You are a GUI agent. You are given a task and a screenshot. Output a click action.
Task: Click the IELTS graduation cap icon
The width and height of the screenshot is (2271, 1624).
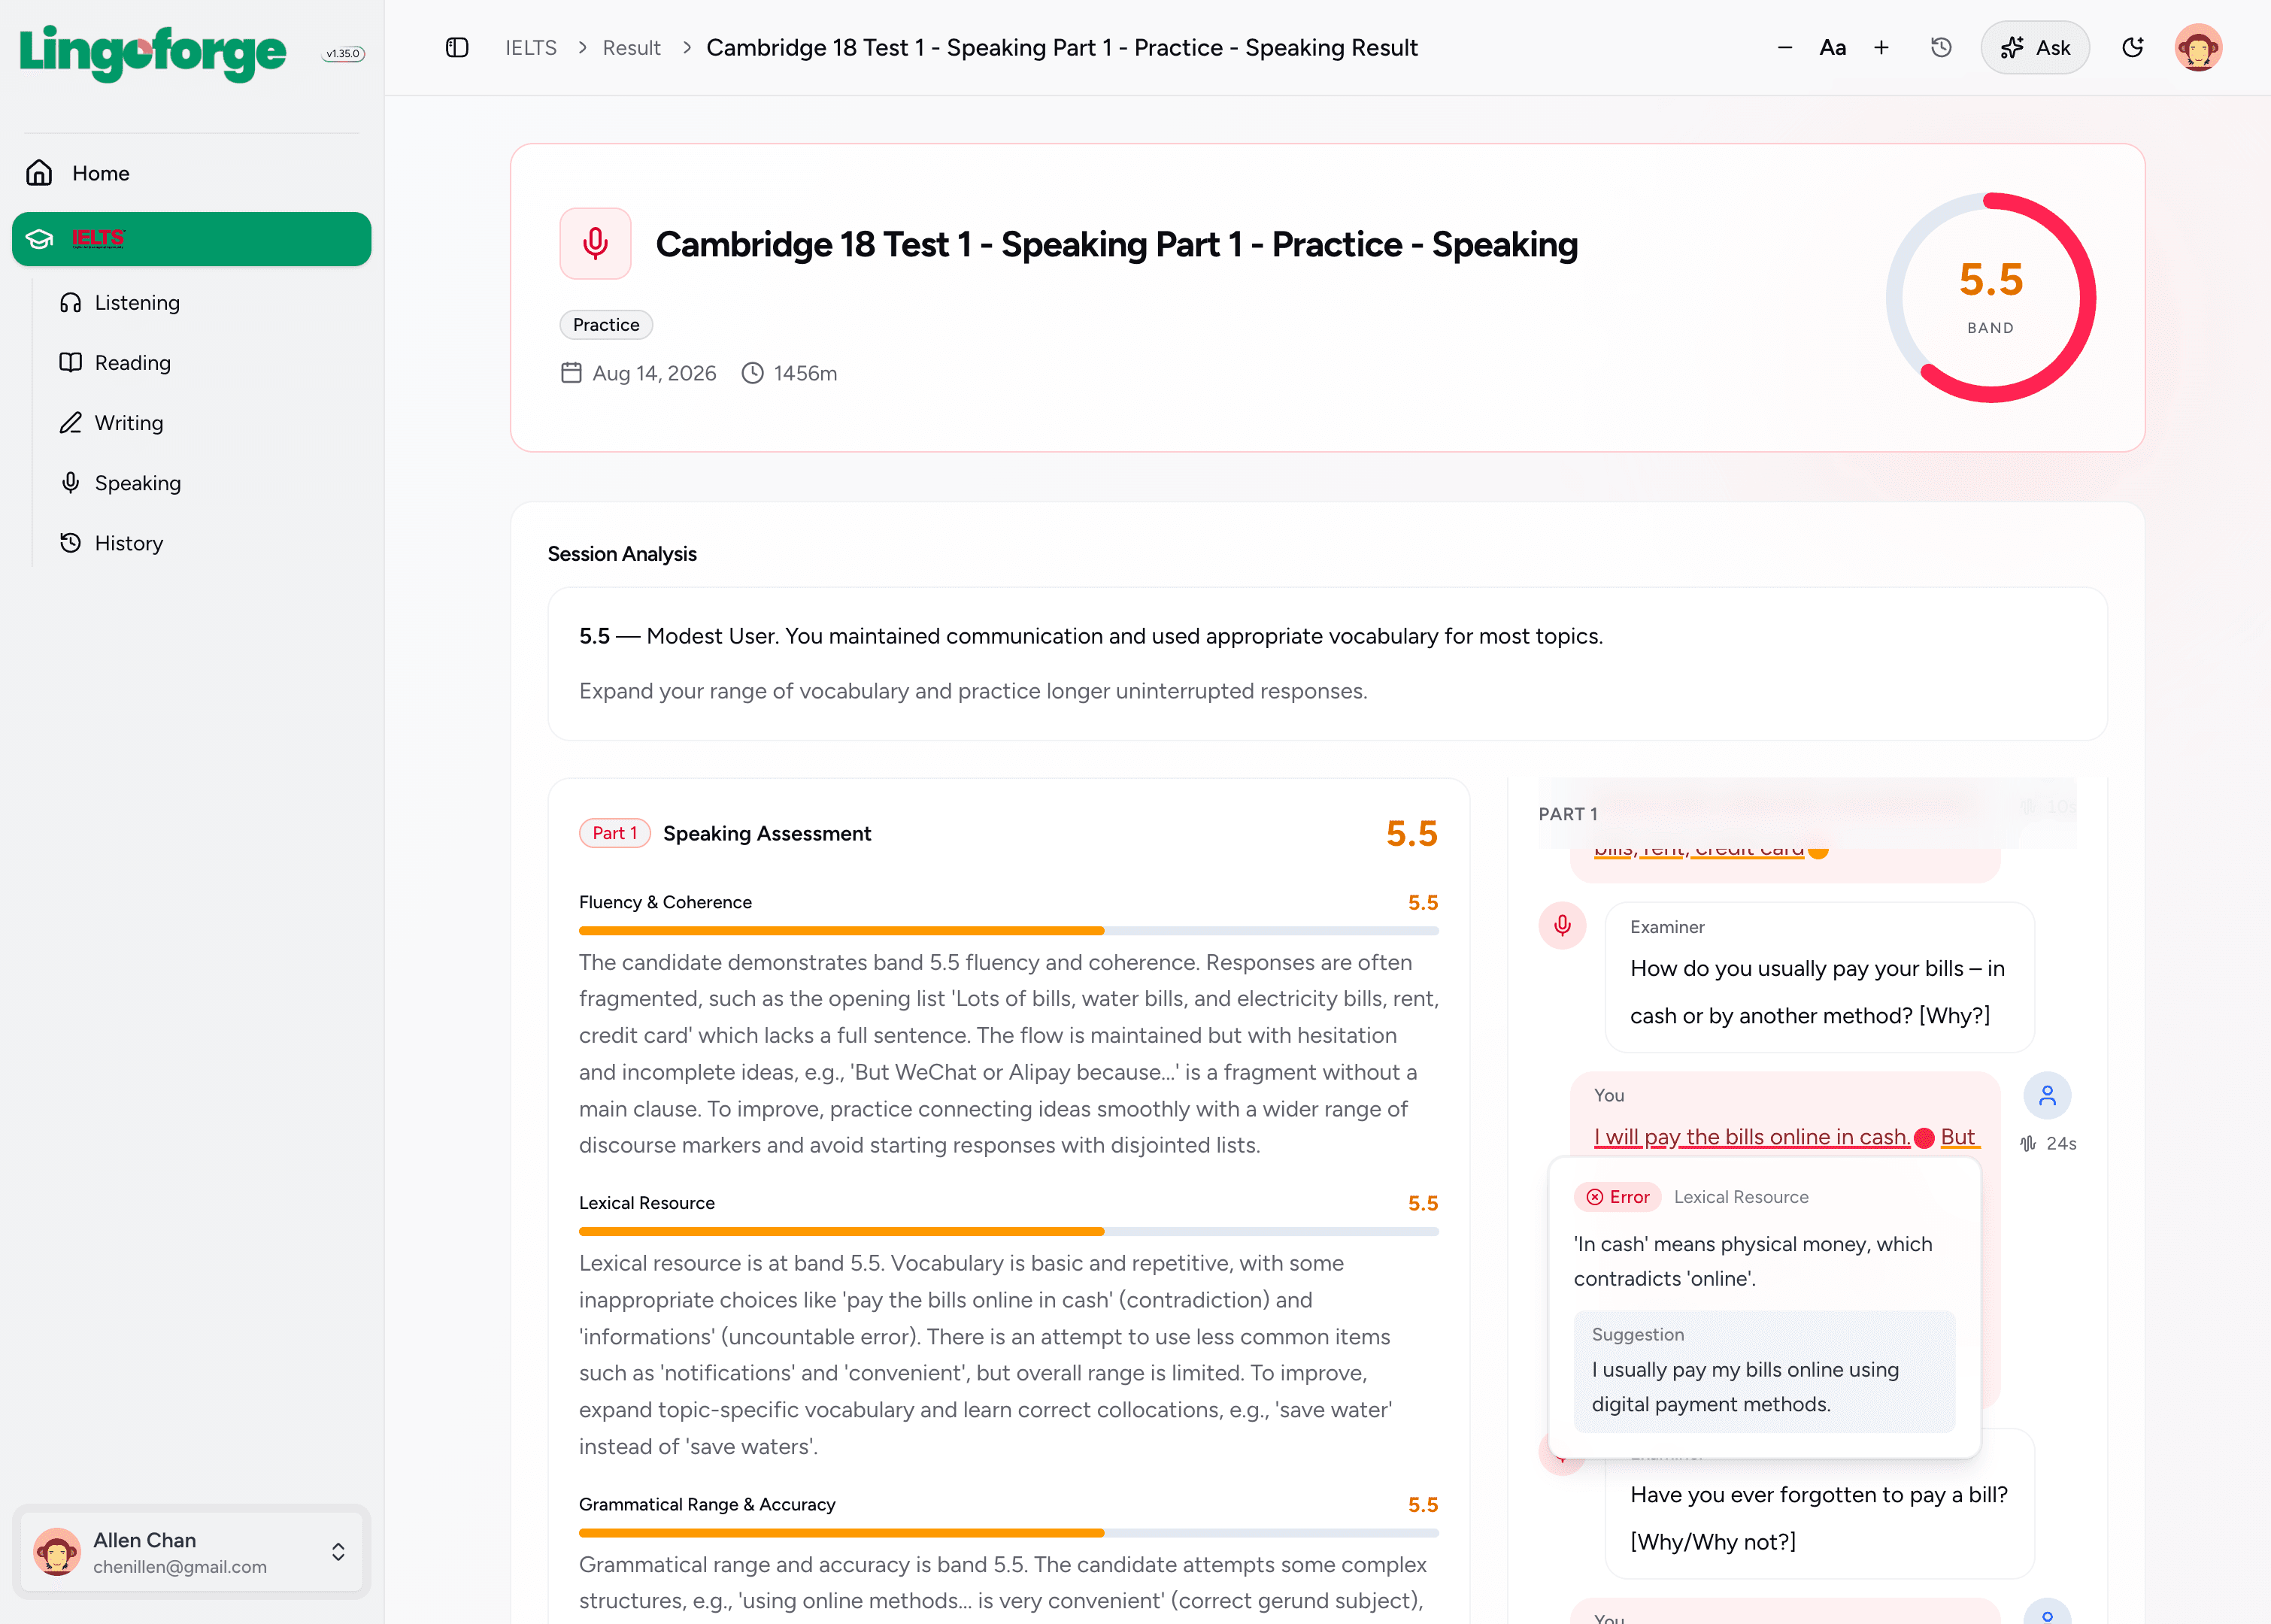tap(39, 239)
